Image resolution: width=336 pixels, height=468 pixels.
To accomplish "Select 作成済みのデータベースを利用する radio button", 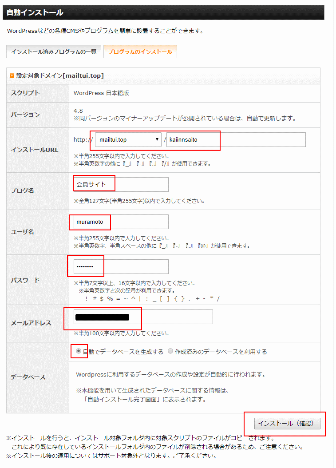I will tap(170, 351).
